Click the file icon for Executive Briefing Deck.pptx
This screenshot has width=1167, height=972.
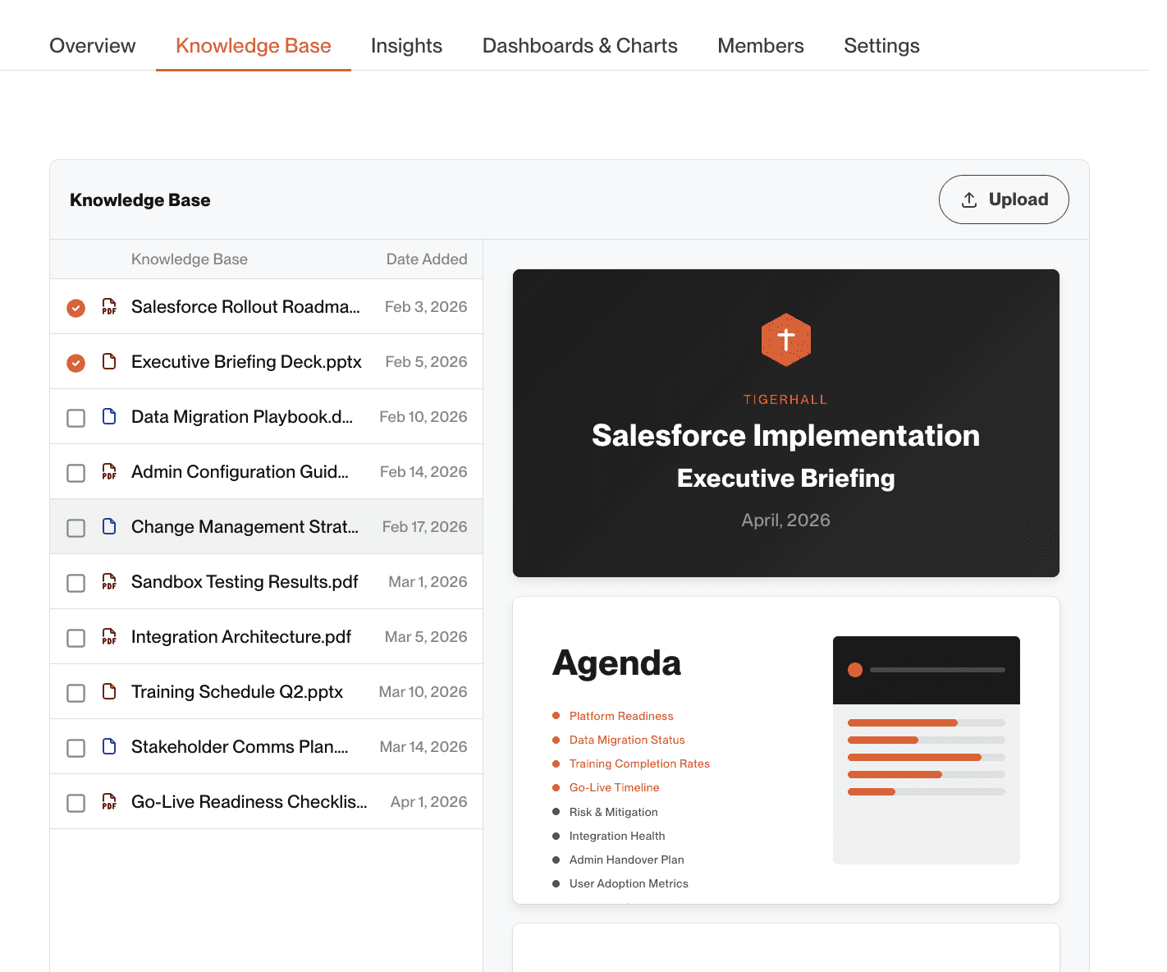(x=109, y=362)
